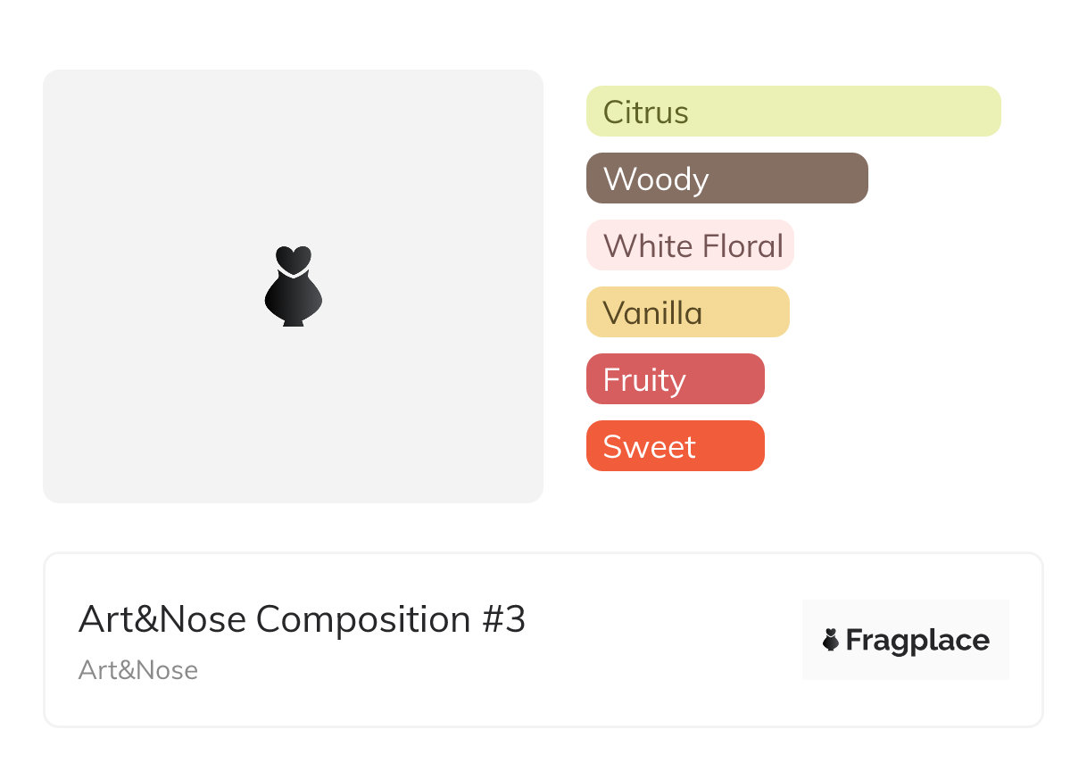Screen dimensions: 1087x771
Task: Click the Fragplace wordmark text
Action: pyautogui.click(x=917, y=640)
